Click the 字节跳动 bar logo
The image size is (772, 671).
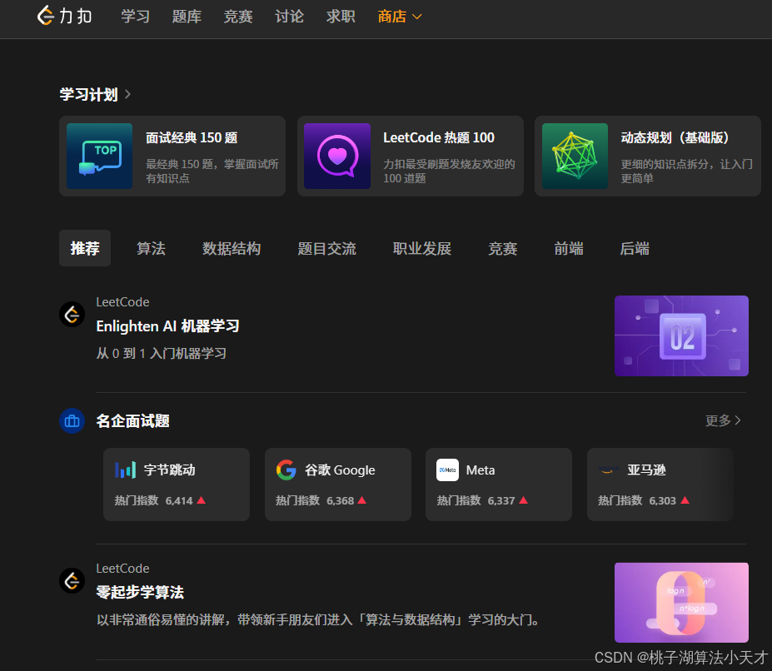[125, 470]
